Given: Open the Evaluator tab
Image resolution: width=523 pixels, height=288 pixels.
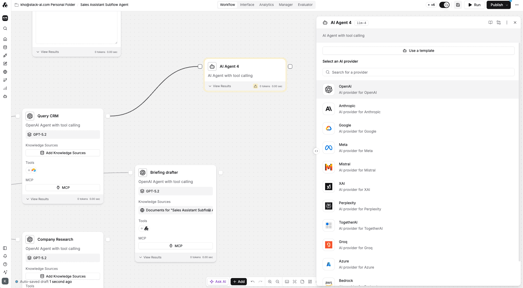Looking at the screenshot, I should tap(305, 5).
